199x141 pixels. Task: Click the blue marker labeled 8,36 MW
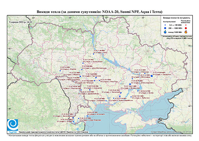(106, 101)
